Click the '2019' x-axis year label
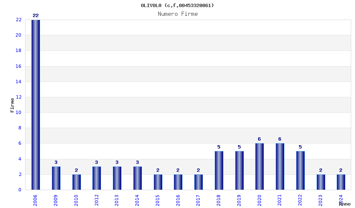 pyautogui.click(x=239, y=201)
